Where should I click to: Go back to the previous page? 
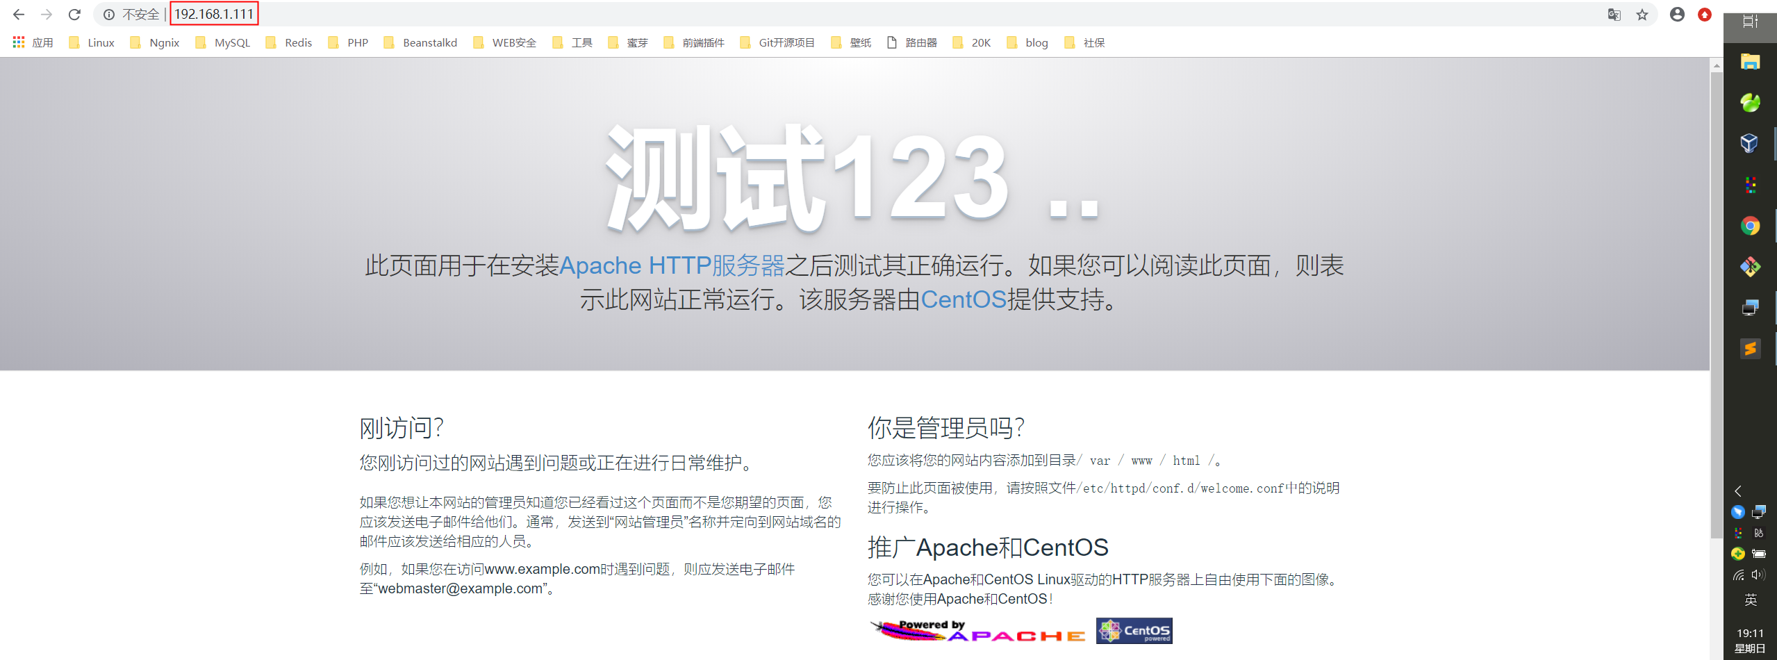pos(19,15)
